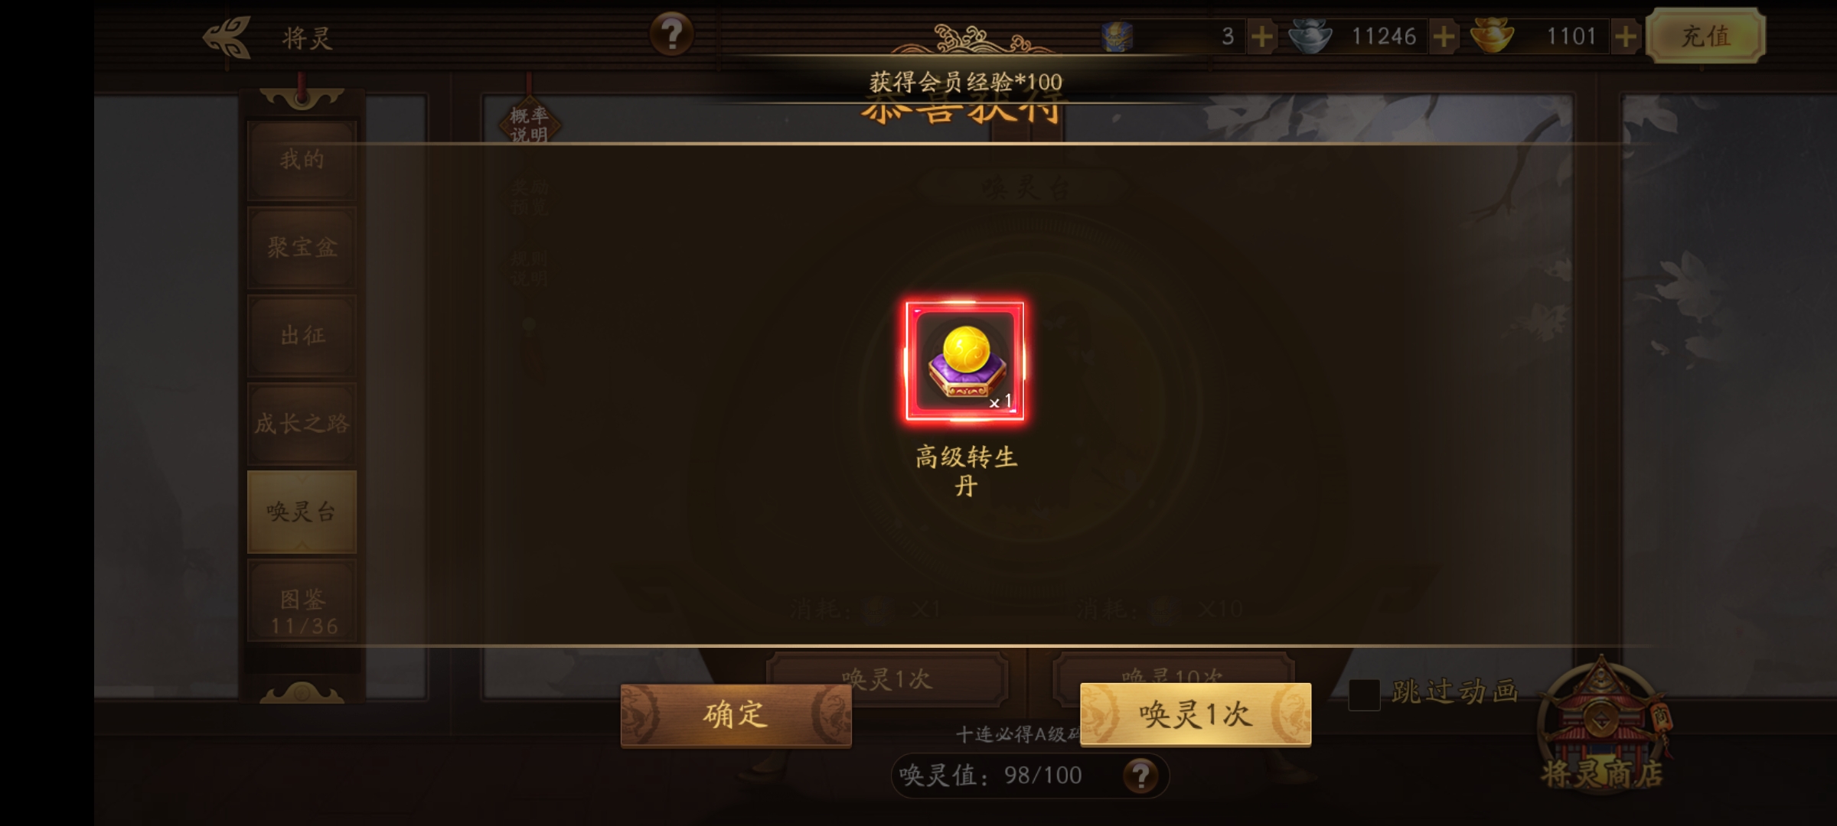The width and height of the screenshot is (1837, 826).
Task: Open the 概率说明 hanging tag
Action: click(529, 124)
